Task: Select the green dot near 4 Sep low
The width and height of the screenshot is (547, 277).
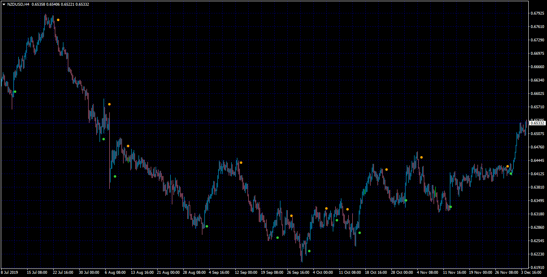Action: tap(207, 226)
